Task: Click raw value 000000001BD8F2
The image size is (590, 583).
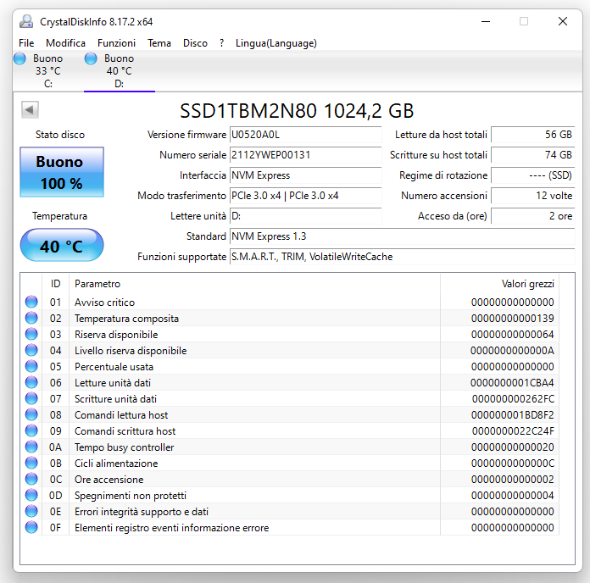Action: (513, 415)
